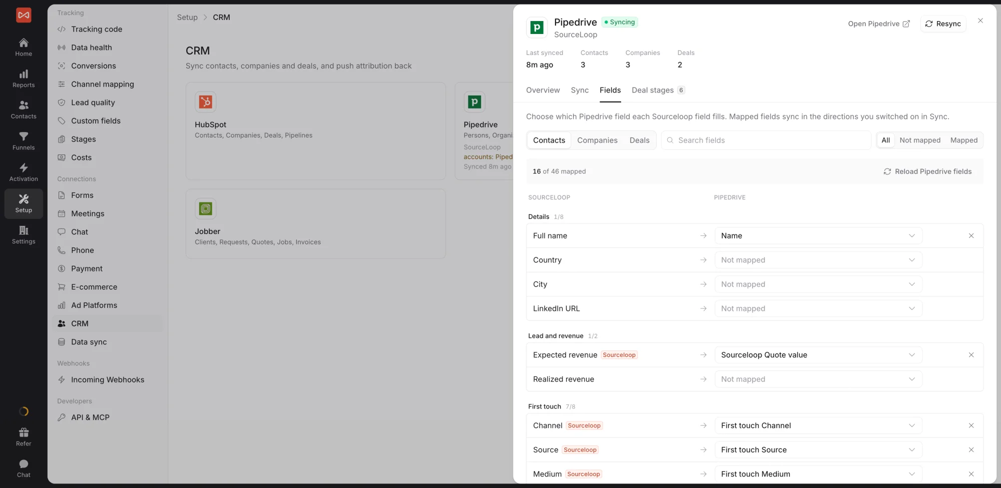Filter to Mapped fields only
1001x488 pixels.
point(963,140)
